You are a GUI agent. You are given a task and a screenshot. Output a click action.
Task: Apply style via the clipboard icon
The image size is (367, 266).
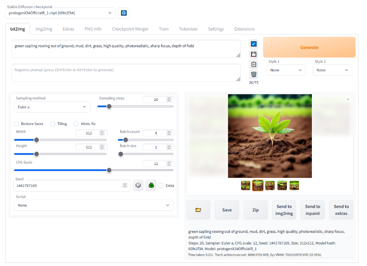pyautogui.click(x=253, y=64)
